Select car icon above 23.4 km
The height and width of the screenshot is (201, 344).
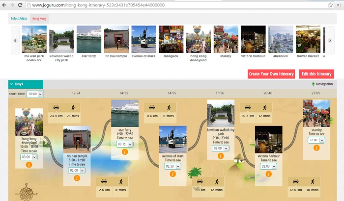pos(56,107)
